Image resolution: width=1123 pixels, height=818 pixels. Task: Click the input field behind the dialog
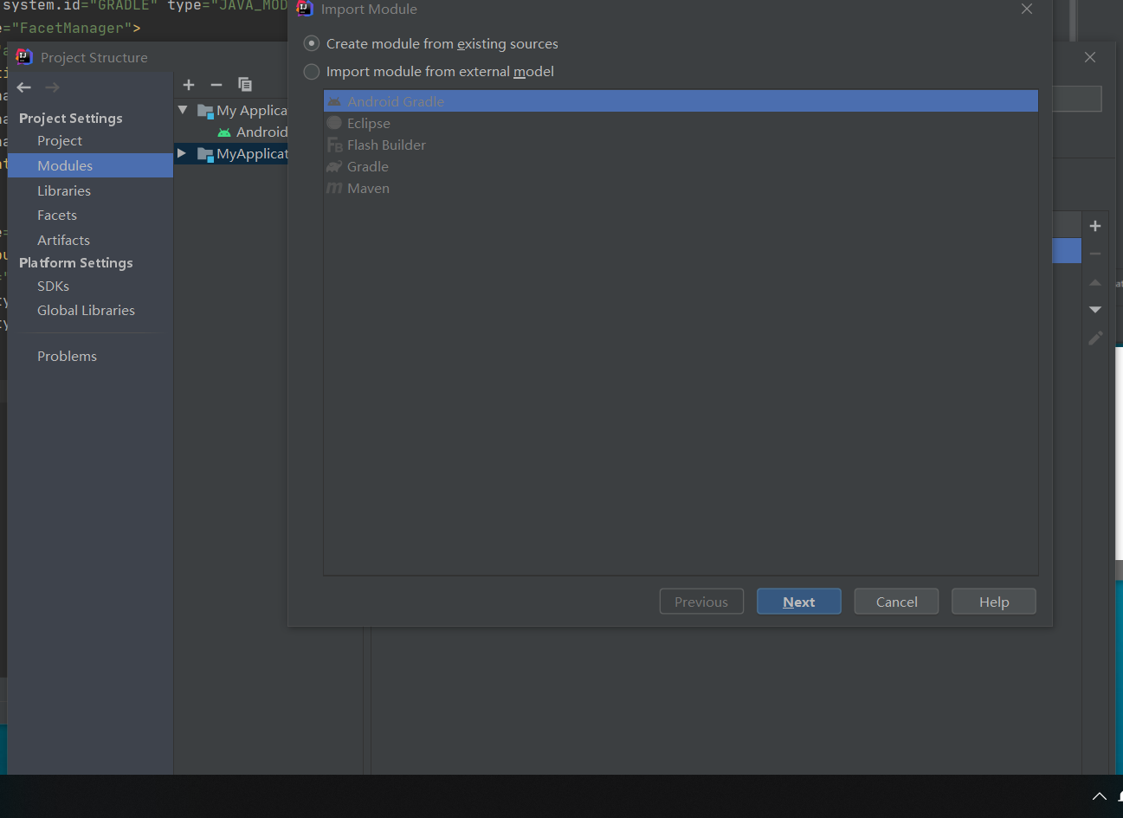tap(1077, 99)
